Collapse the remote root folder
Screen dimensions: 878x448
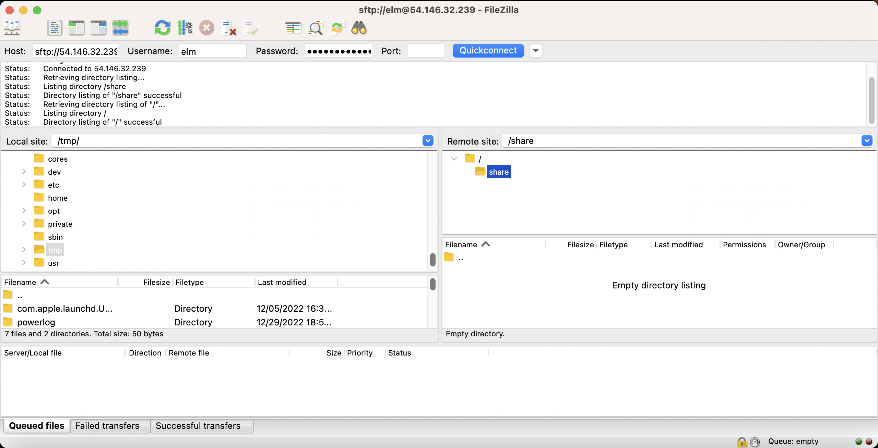point(454,159)
